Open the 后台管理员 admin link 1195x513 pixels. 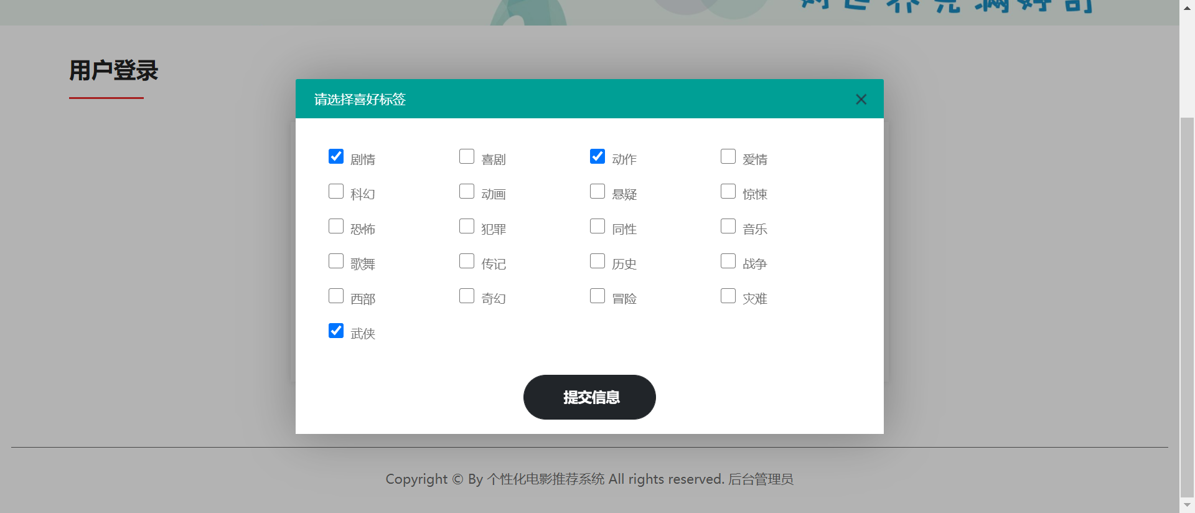[761, 479]
